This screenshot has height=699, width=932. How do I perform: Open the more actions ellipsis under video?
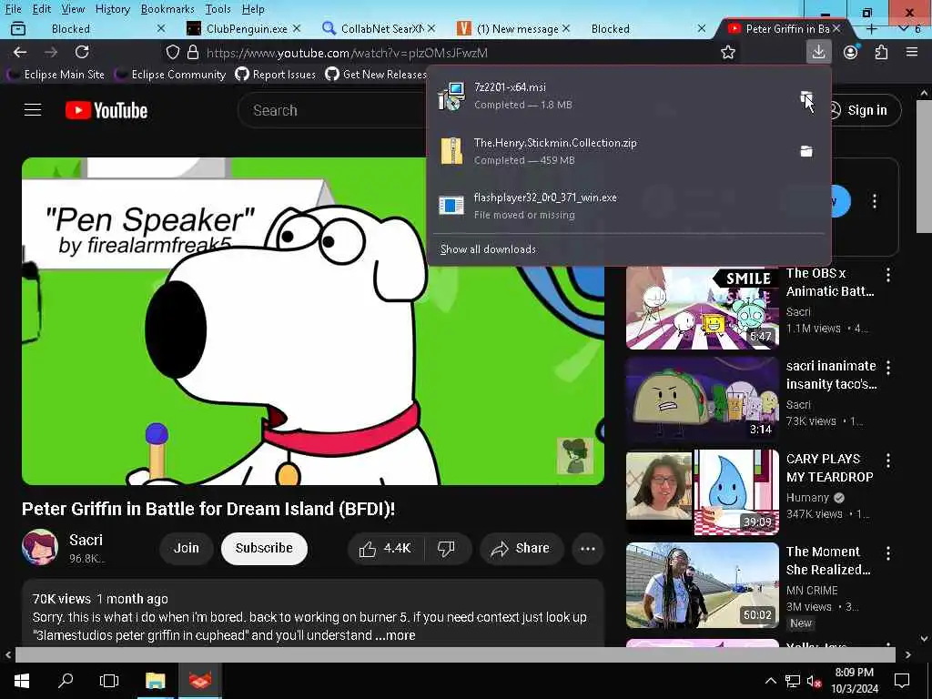click(x=587, y=548)
